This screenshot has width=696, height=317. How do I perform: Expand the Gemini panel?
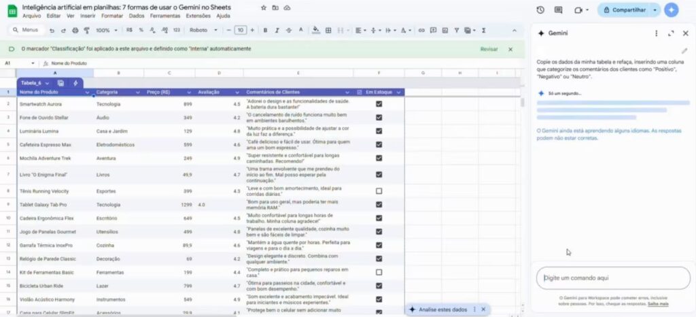(x=671, y=33)
